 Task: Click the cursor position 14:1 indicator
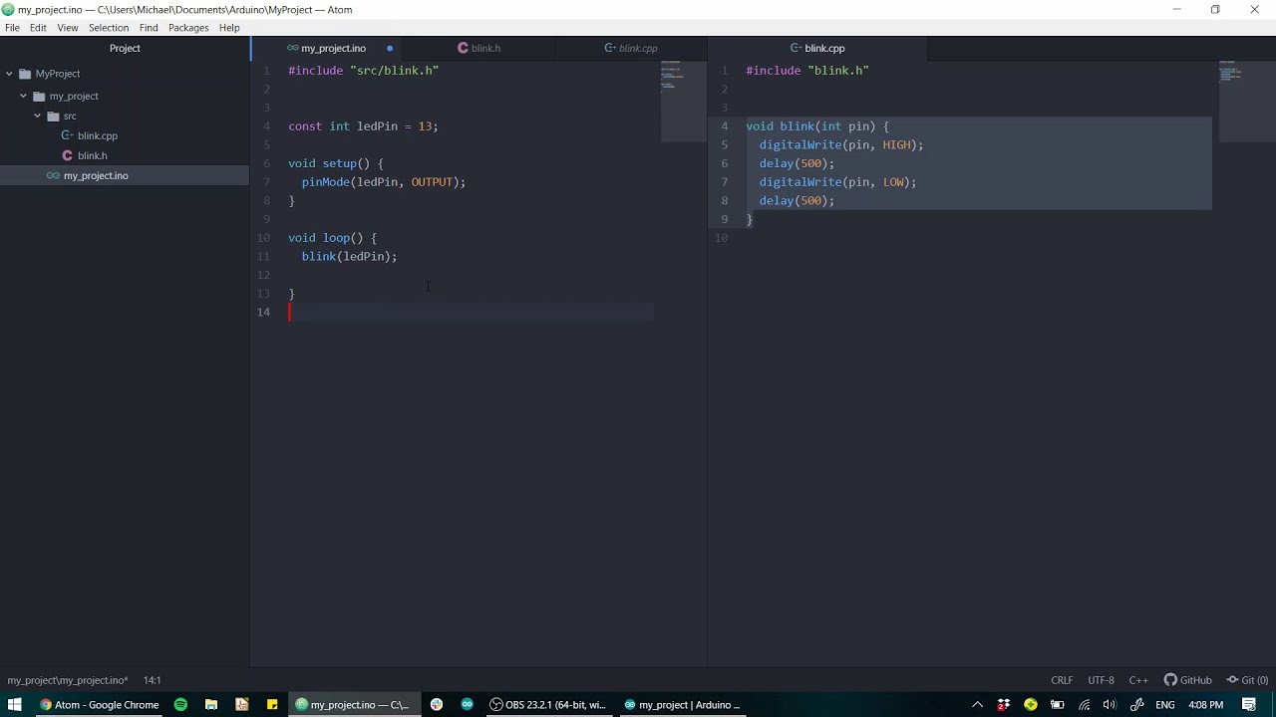tap(152, 680)
